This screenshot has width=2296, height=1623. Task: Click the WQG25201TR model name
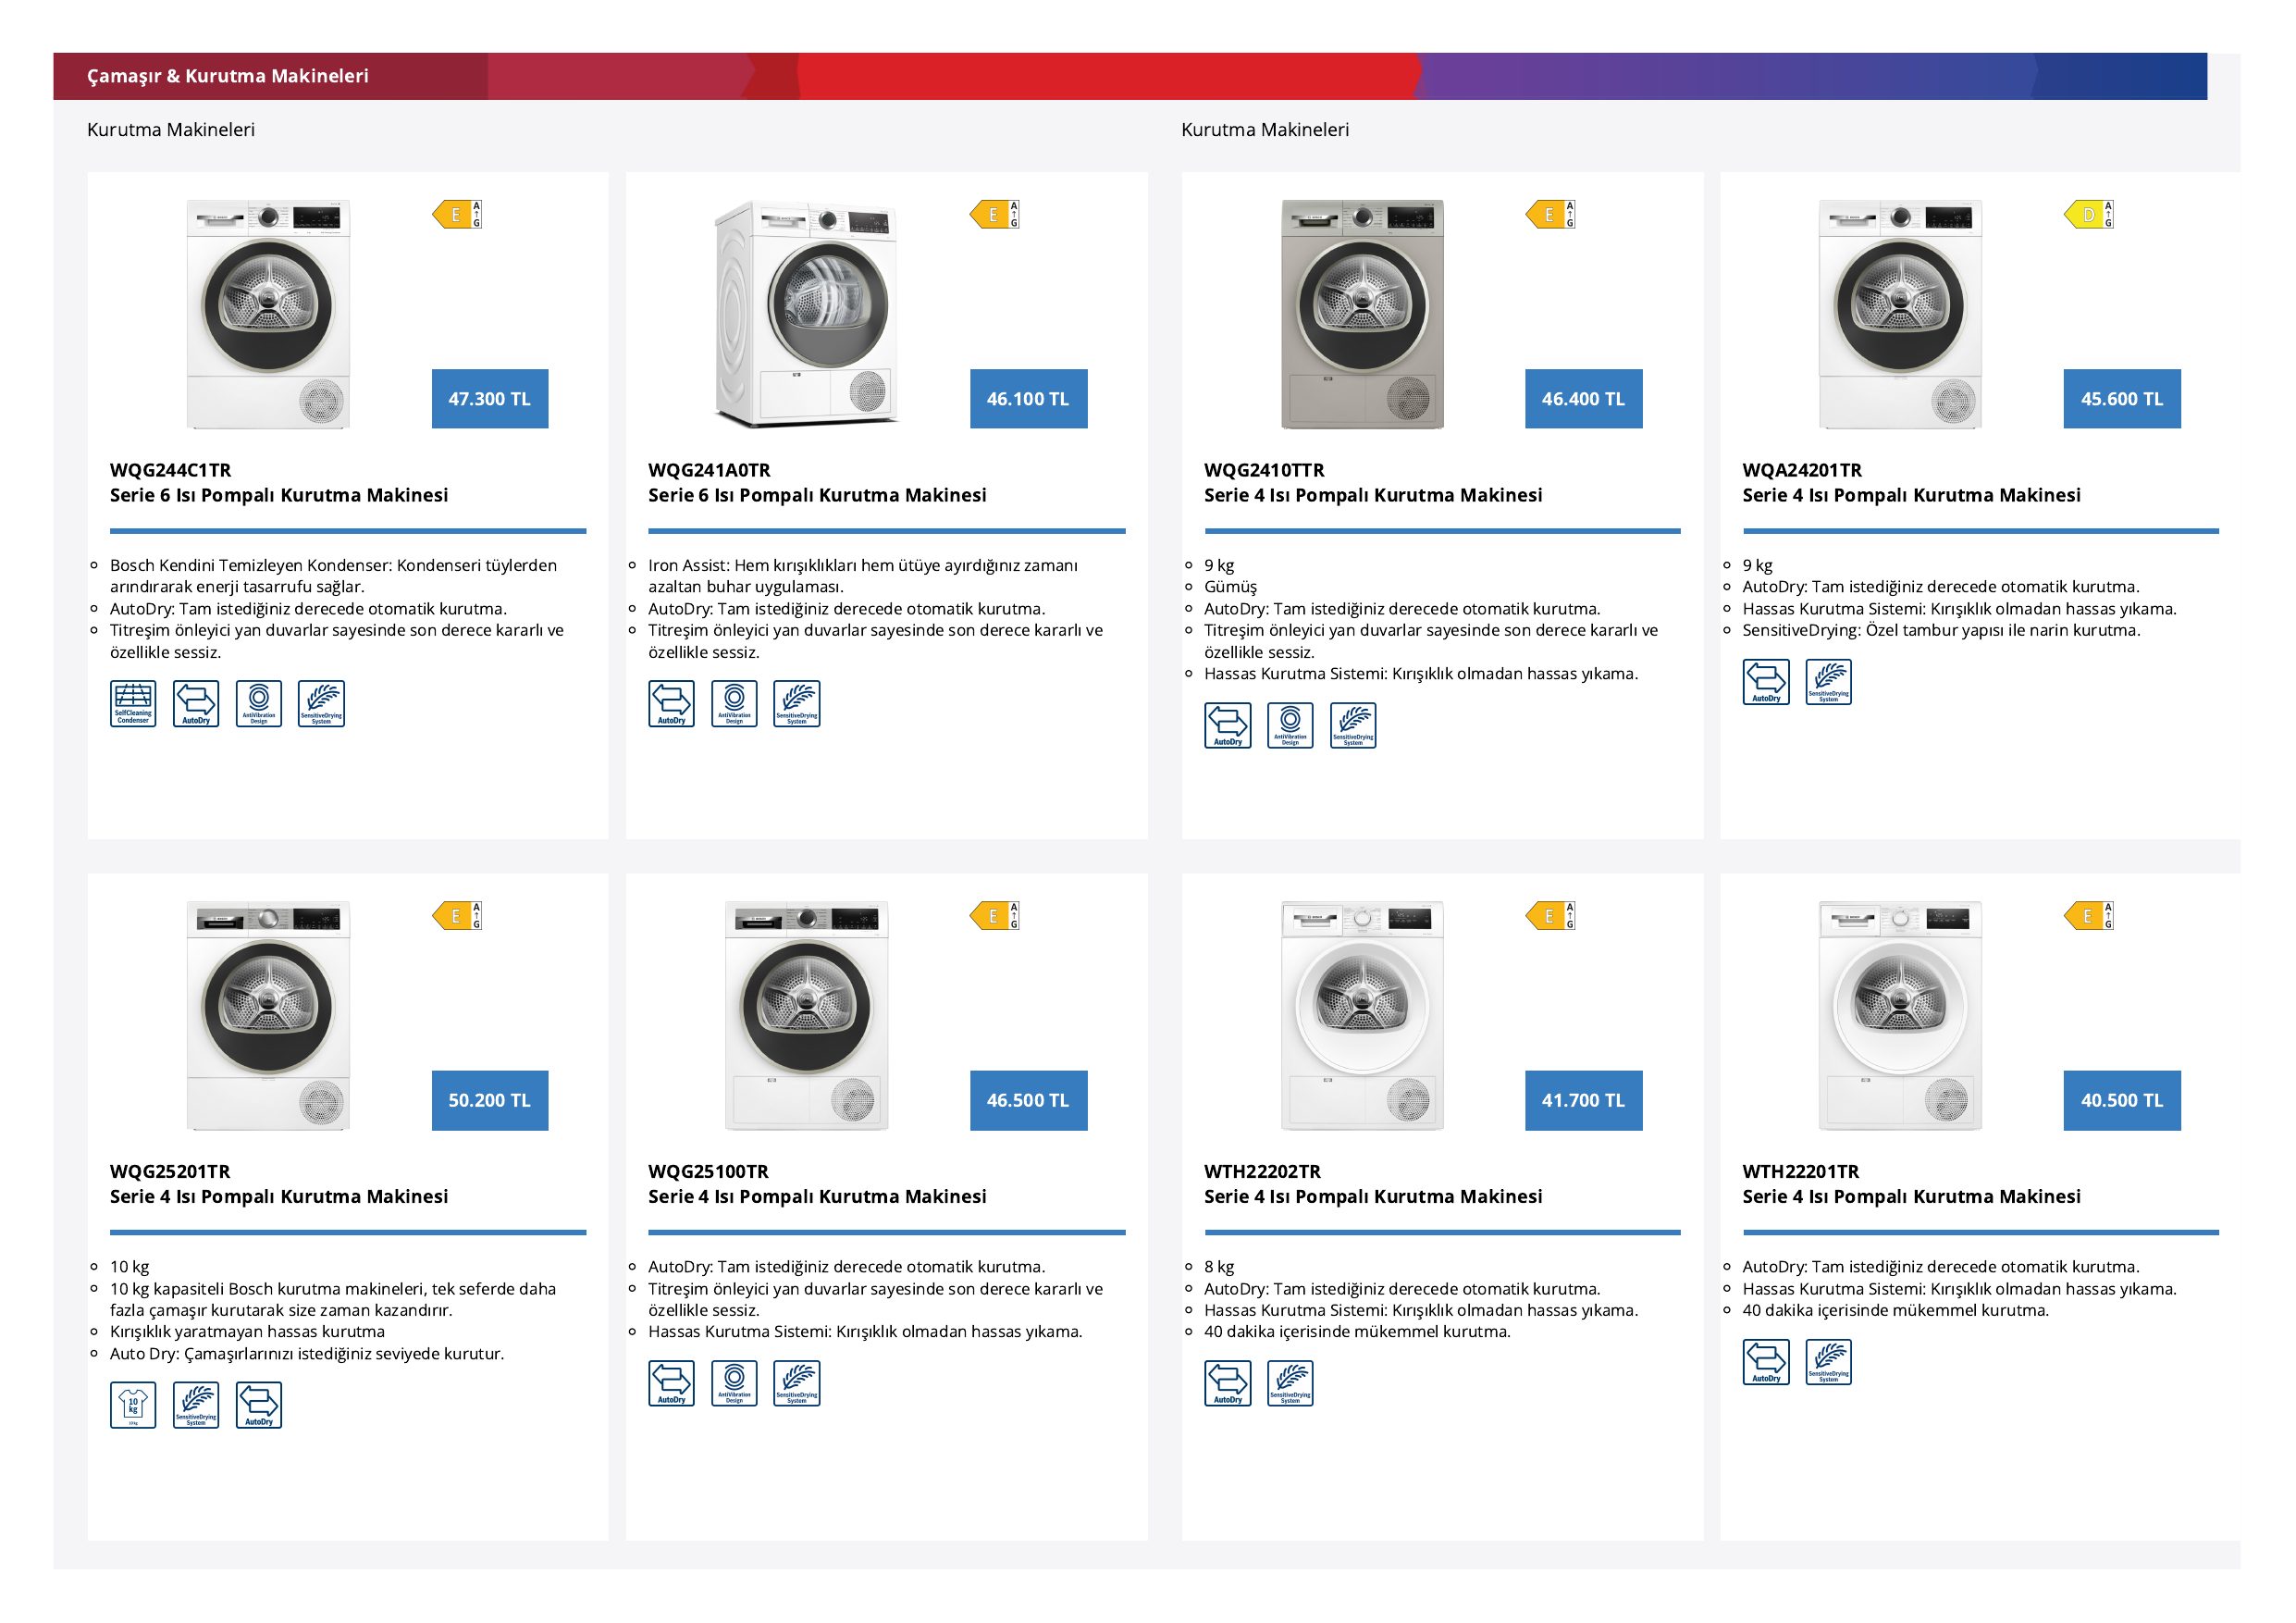coord(170,1171)
